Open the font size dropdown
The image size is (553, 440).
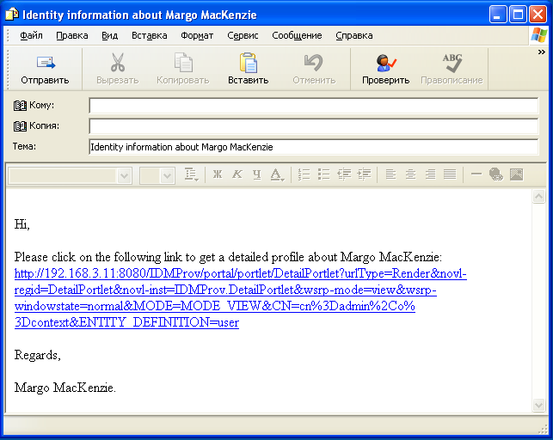[x=167, y=175]
